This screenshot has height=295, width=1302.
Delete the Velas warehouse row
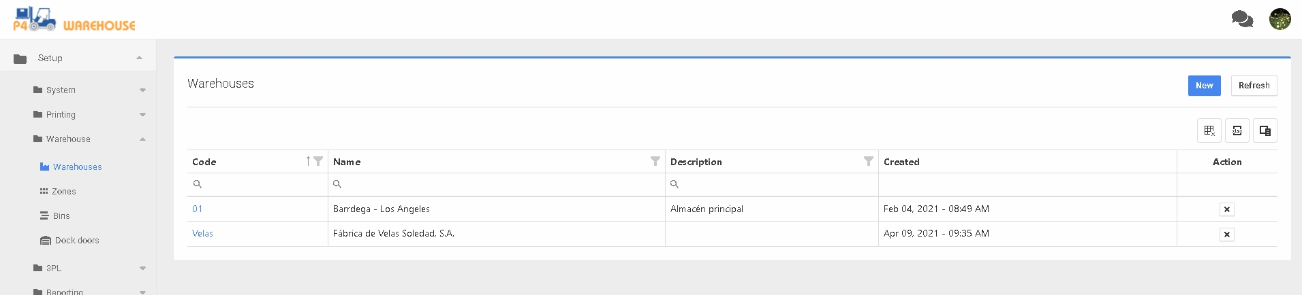pos(1226,235)
